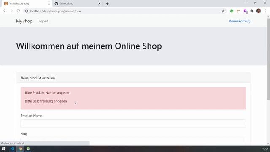Click 'Bitte Produkt Namen angeben' error text
The image size is (270, 152).
pos(48,93)
